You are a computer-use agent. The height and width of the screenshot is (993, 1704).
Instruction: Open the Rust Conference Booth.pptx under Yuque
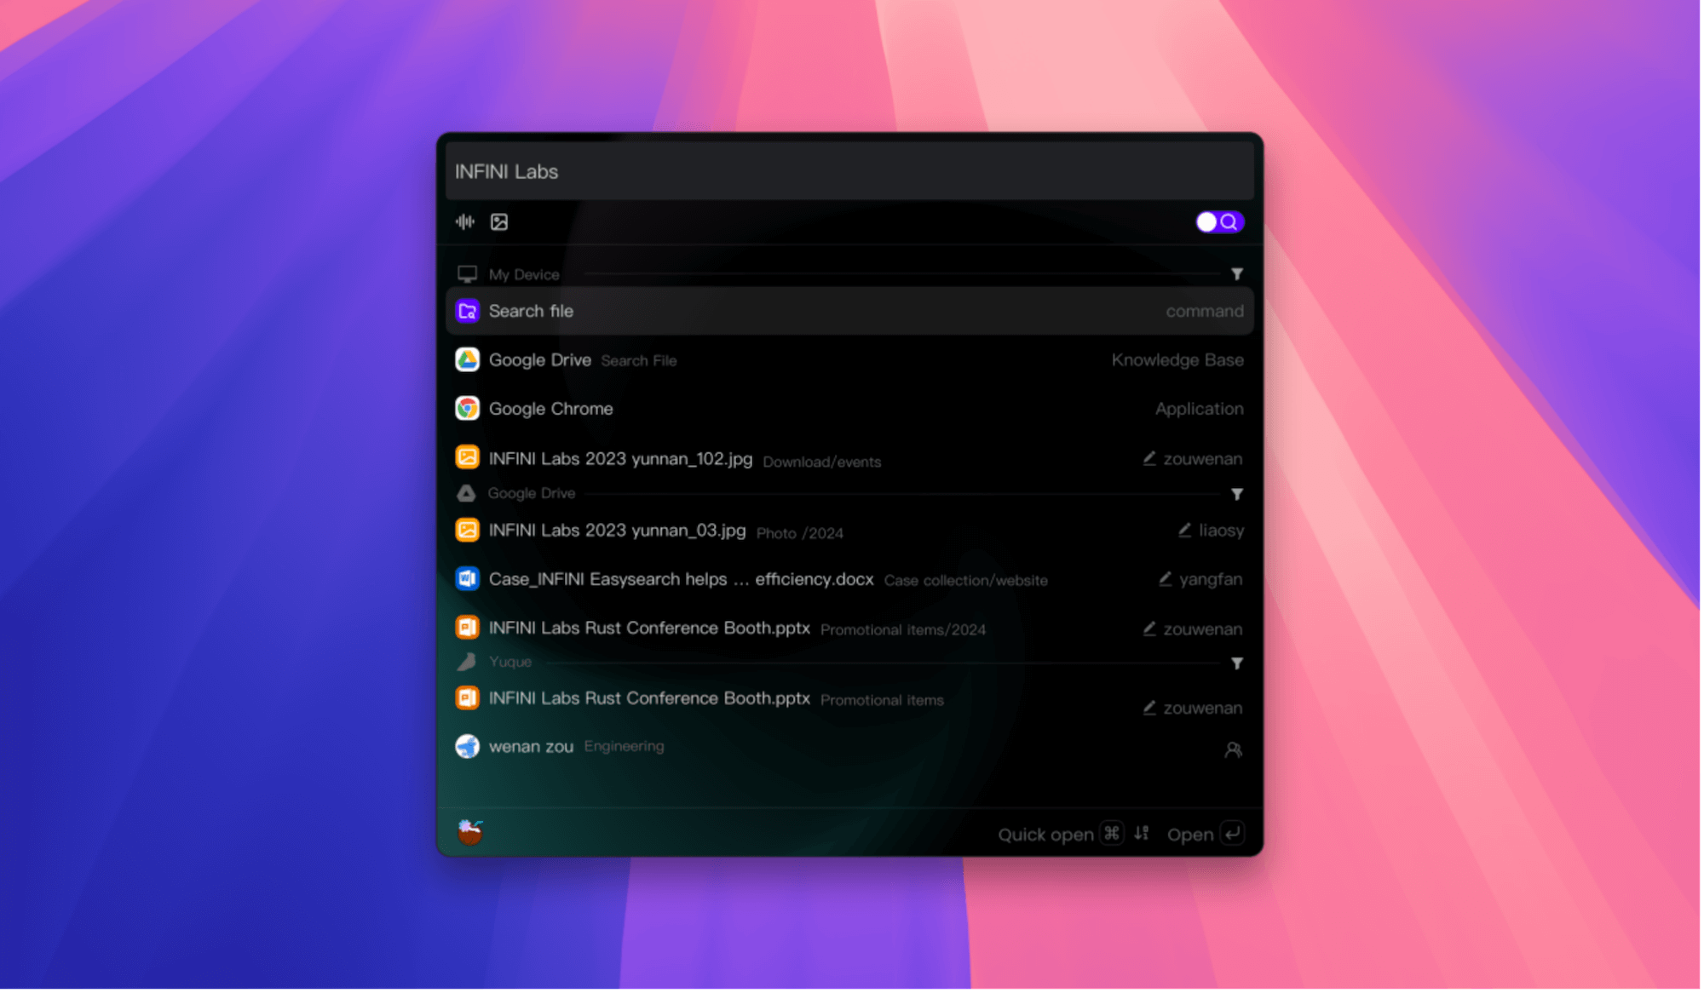pos(648,698)
